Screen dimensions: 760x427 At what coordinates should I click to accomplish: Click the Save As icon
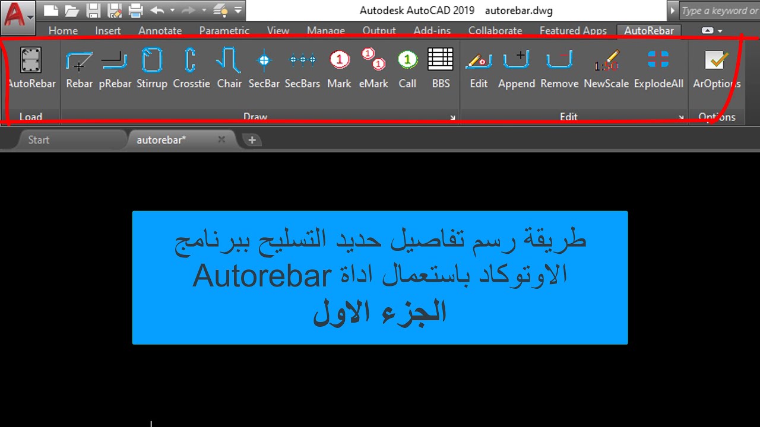pos(114,10)
